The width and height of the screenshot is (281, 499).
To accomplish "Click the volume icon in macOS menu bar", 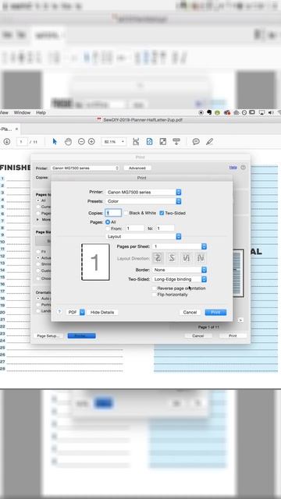I will 271,112.
